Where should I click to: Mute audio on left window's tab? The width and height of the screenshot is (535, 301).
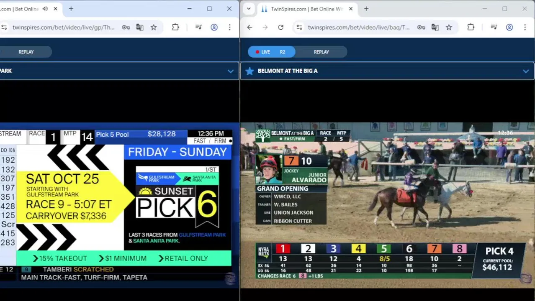(45, 9)
